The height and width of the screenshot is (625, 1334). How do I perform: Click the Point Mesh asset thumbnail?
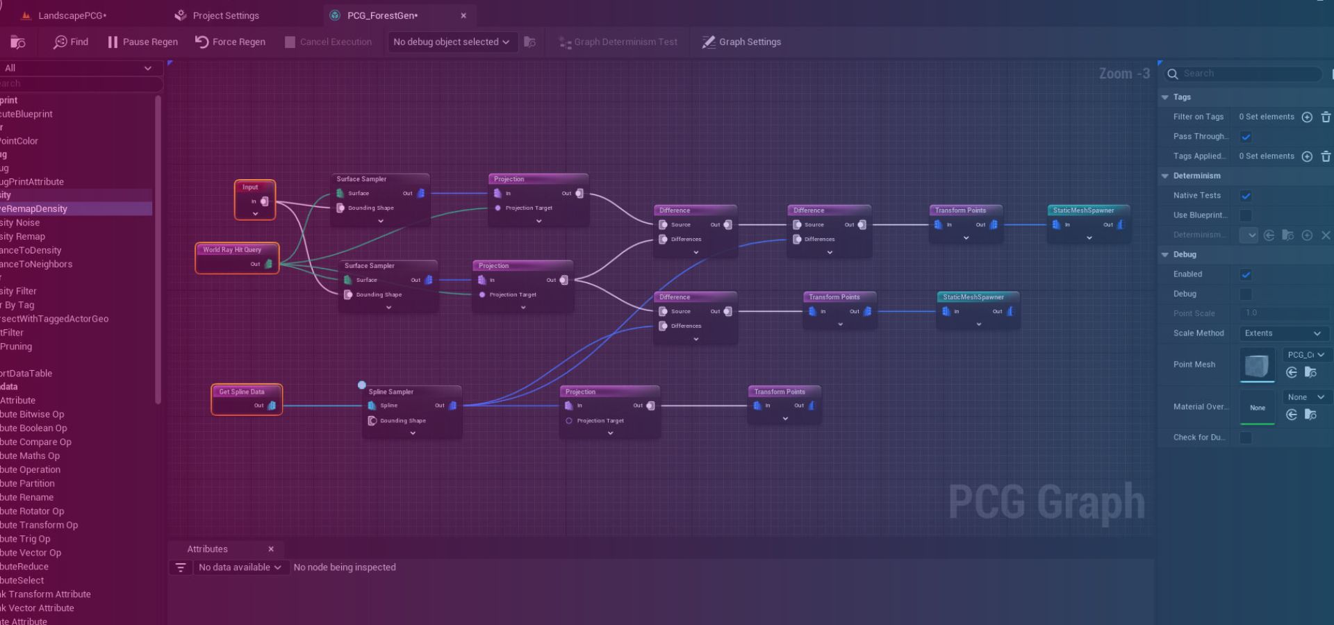pos(1257,365)
